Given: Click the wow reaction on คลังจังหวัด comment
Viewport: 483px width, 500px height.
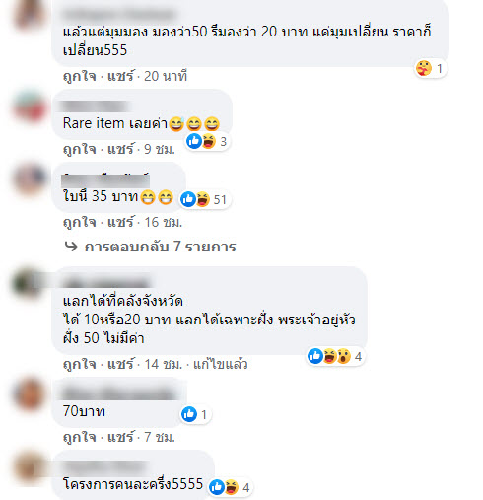Looking at the screenshot, I should pyautogui.click(x=344, y=356).
